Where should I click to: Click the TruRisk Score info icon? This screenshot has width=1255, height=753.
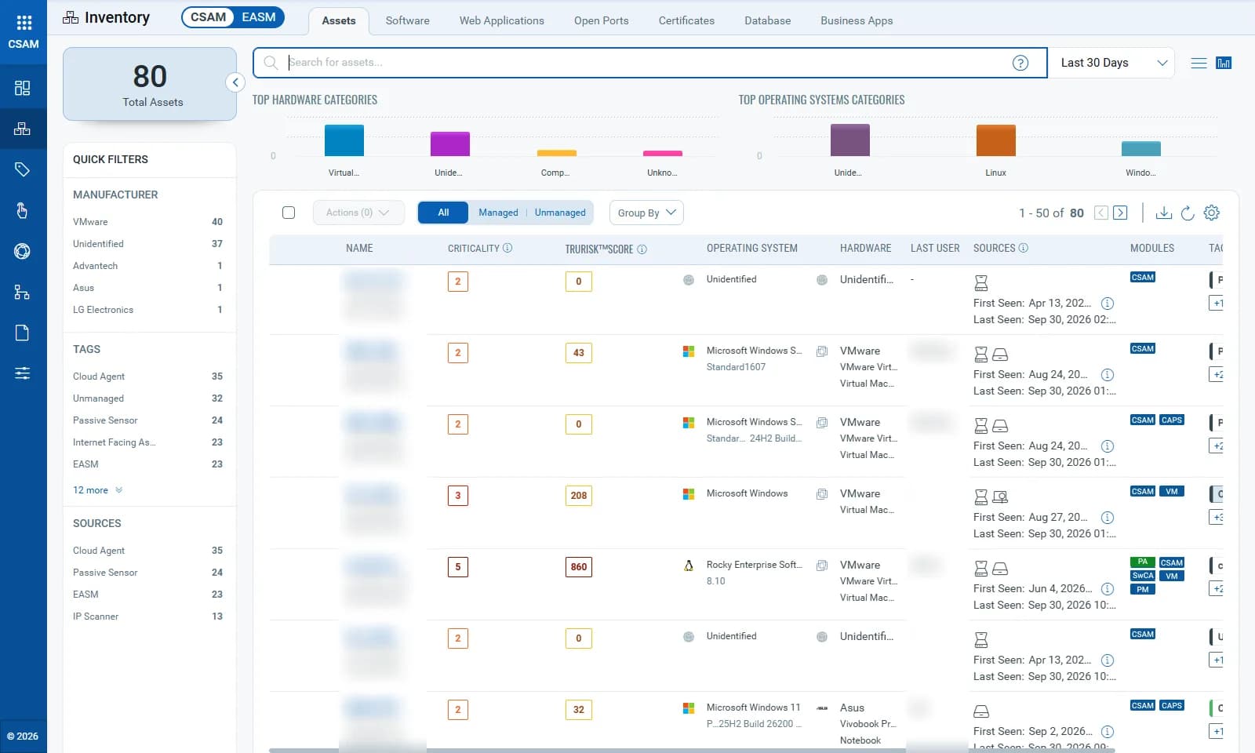pyautogui.click(x=642, y=249)
